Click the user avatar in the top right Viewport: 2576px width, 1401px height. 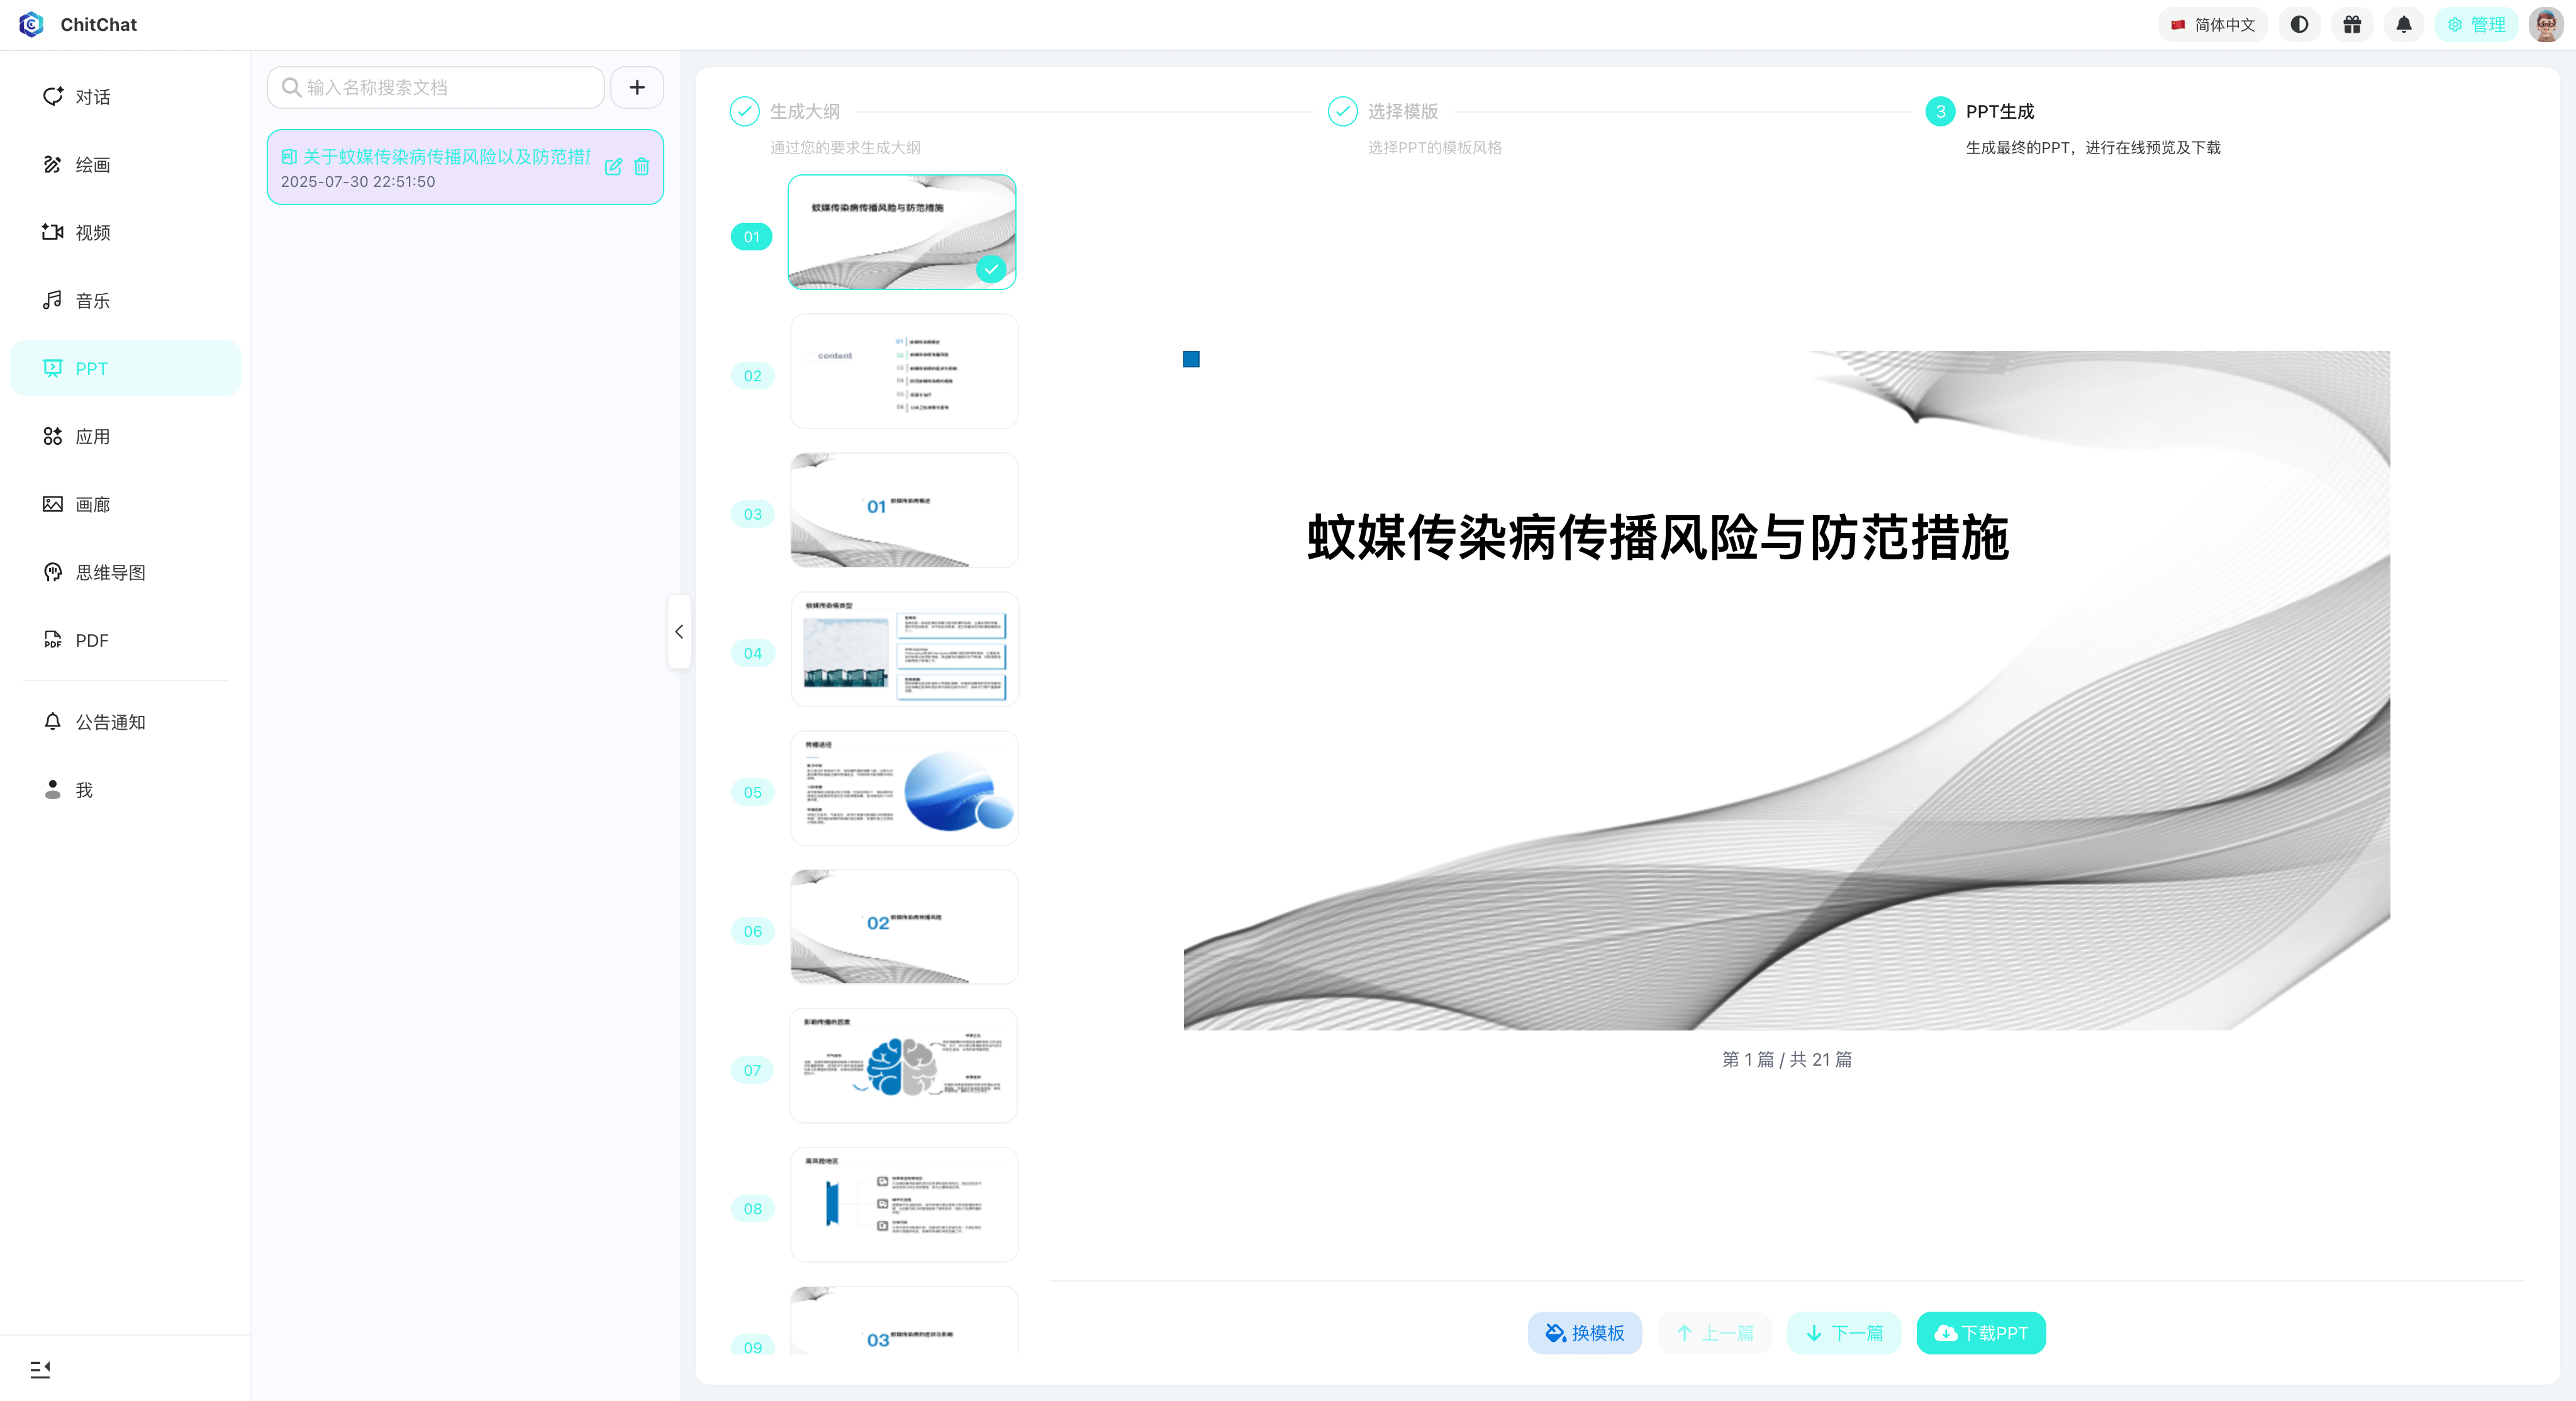[2546, 24]
